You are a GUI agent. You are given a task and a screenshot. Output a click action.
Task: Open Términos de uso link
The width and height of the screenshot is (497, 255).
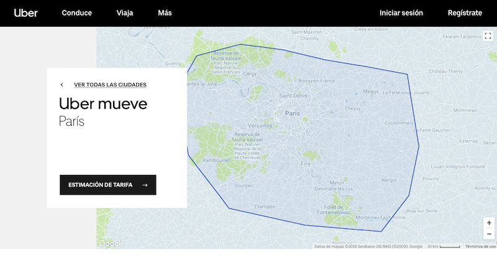tap(481, 246)
